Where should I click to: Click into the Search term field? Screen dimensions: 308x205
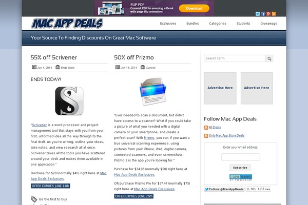coord(235,58)
